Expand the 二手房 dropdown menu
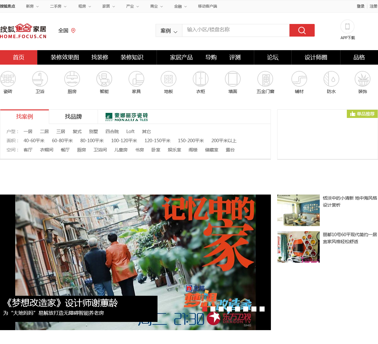 point(58,6)
